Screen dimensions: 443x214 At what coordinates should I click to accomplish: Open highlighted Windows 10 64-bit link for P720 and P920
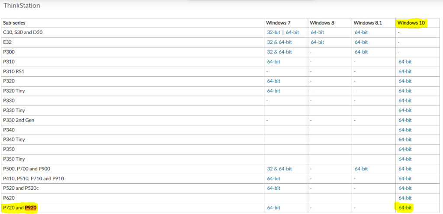coord(405,208)
